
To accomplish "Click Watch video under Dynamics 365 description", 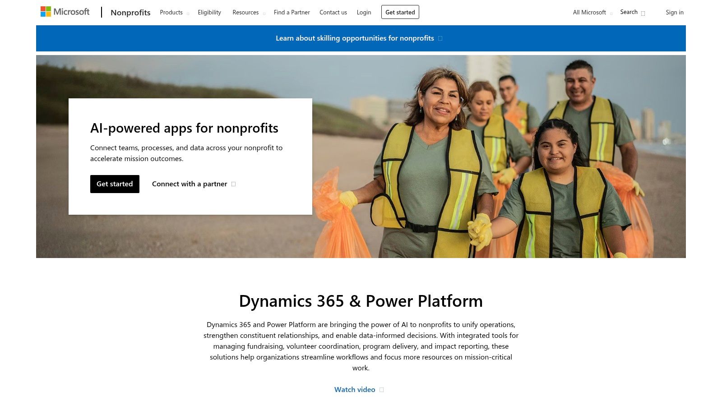I will [355, 389].
